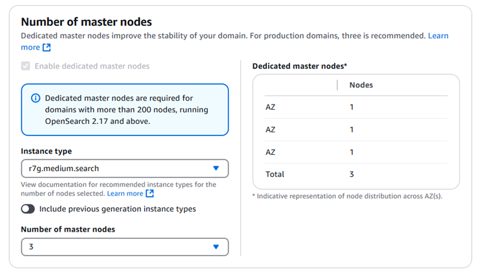Select the second AZ row in the table
This screenshot has height=271, width=482.
click(x=355, y=130)
